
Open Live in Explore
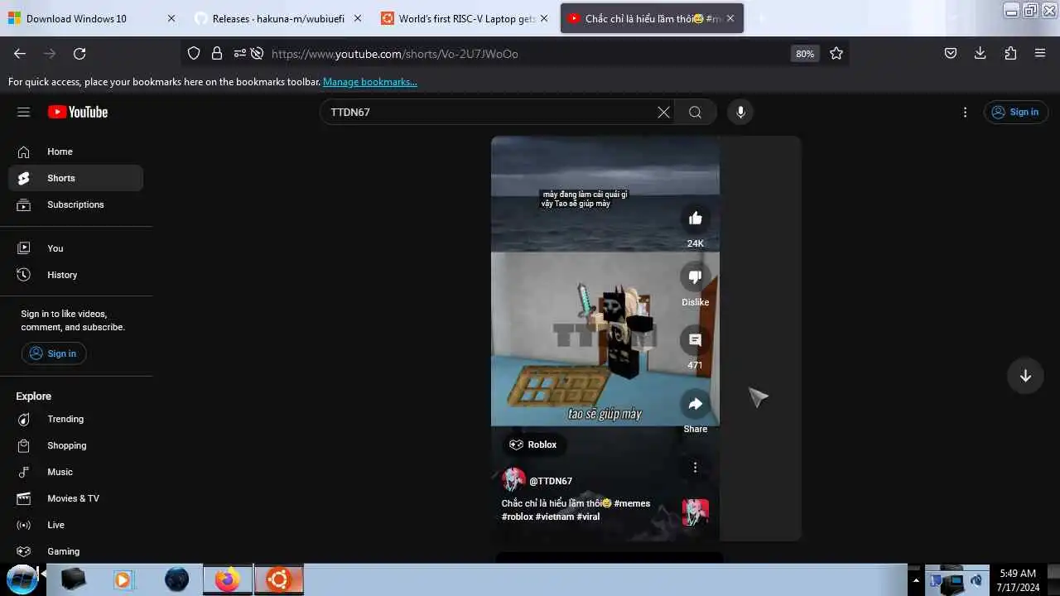(x=75, y=525)
